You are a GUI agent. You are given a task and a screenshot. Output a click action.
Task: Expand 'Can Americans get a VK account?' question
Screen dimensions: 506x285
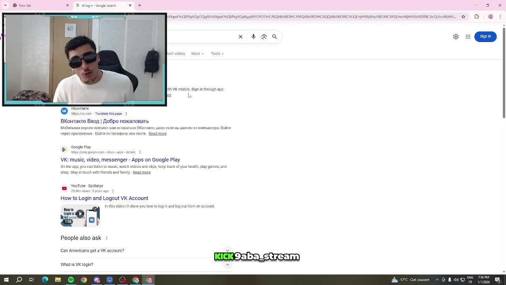[x=145, y=251]
